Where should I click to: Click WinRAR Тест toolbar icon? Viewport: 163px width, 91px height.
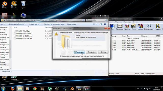[112, 27]
